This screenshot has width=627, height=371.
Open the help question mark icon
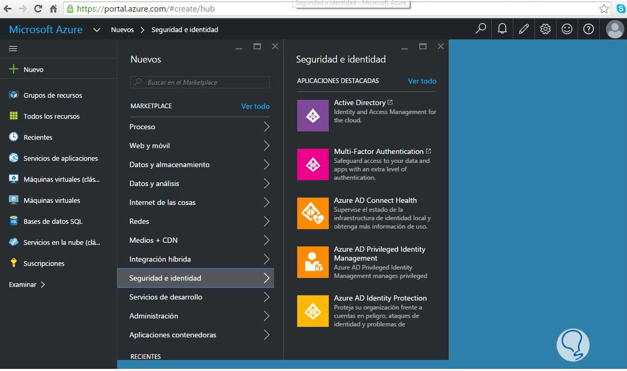tap(589, 29)
